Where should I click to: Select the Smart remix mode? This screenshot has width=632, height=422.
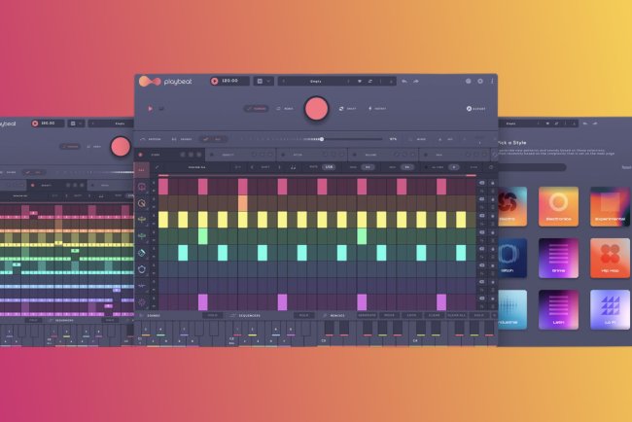point(347,109)
